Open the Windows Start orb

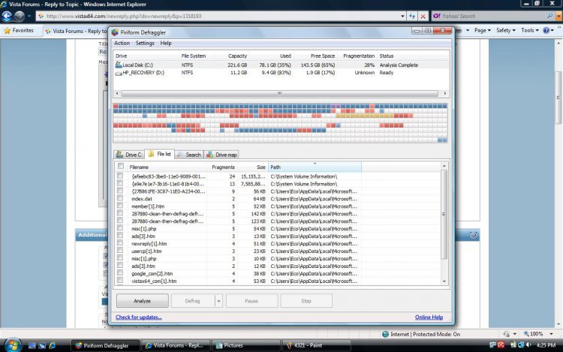[13, 345]
